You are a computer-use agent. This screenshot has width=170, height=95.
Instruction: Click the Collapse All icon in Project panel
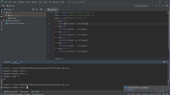(37, 9)
